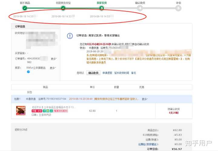The height and width of the screenshot is (151, 218).
Task: Click the blue seller chat icon
Action: tap(28, 72)
